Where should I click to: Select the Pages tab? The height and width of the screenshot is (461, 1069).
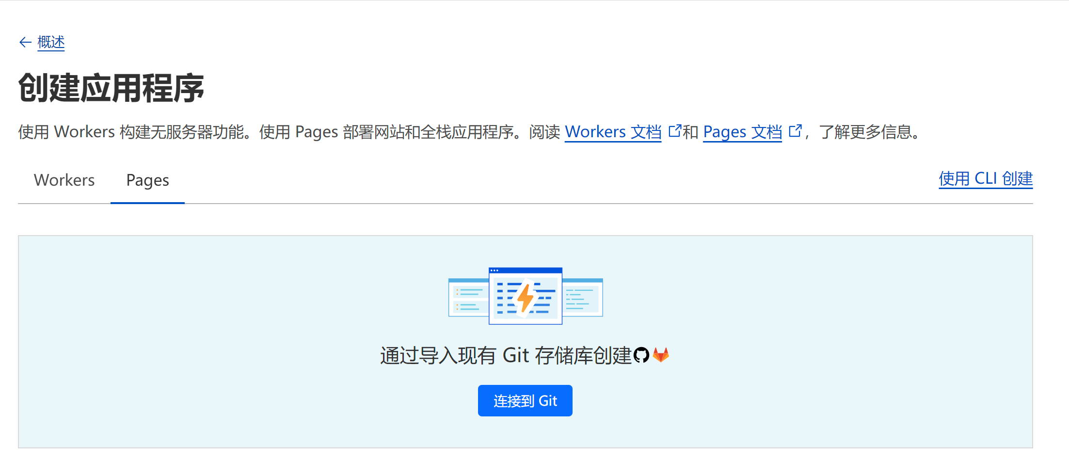[147, 180]
